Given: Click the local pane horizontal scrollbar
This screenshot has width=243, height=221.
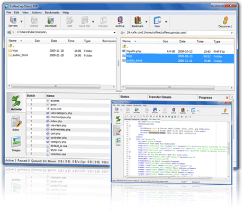Looking at the screenshot, I should point(56,86).
